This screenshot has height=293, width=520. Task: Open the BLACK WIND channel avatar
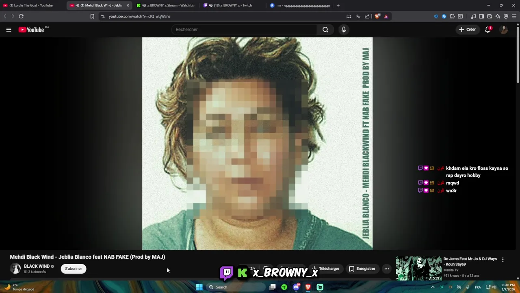(x=15, y=269)
